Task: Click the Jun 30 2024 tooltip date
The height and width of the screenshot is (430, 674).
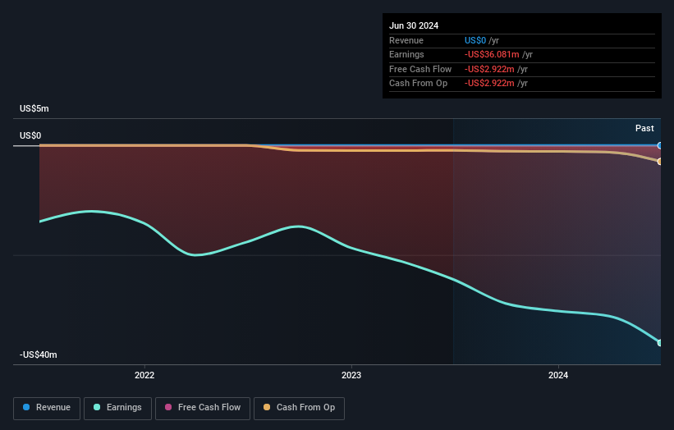Action: pos(414,25)
